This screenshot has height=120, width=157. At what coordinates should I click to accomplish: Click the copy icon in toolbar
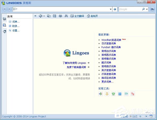(49, 16)
